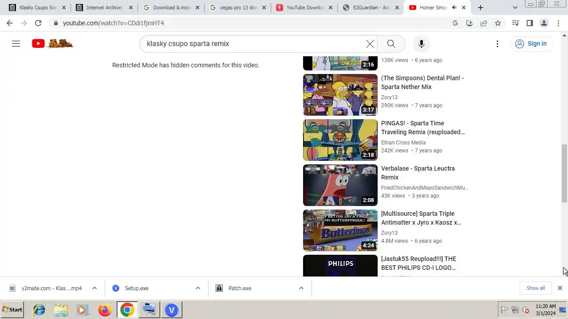Open the YouTube hamburger guide menu
The width and height of the screenshot is (568, 319).
point(16,43)
